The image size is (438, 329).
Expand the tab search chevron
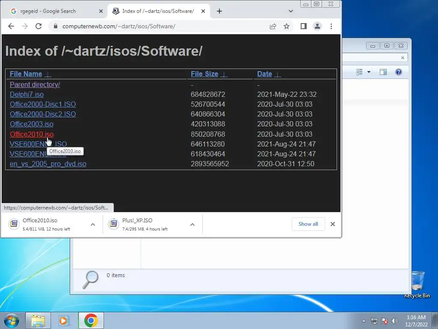pyautogui.click(x=291, y=11)
